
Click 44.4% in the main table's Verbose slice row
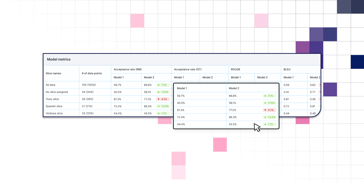(118, 113)
